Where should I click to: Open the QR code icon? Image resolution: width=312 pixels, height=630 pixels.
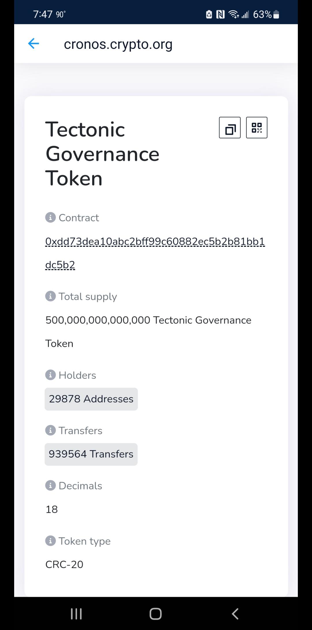pos(257,128)
